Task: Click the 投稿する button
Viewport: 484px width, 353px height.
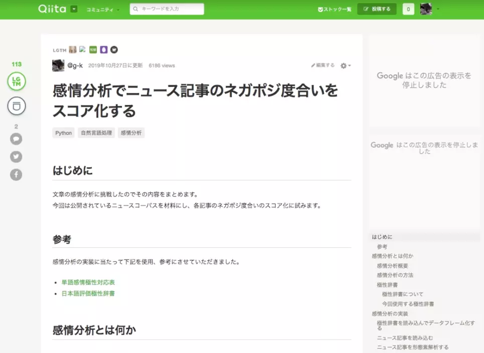Action: pos(377,9)
